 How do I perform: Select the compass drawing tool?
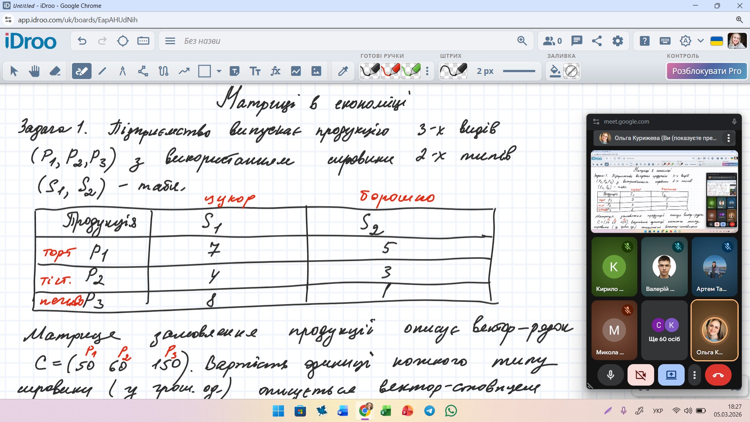click(x=122, y=71)
